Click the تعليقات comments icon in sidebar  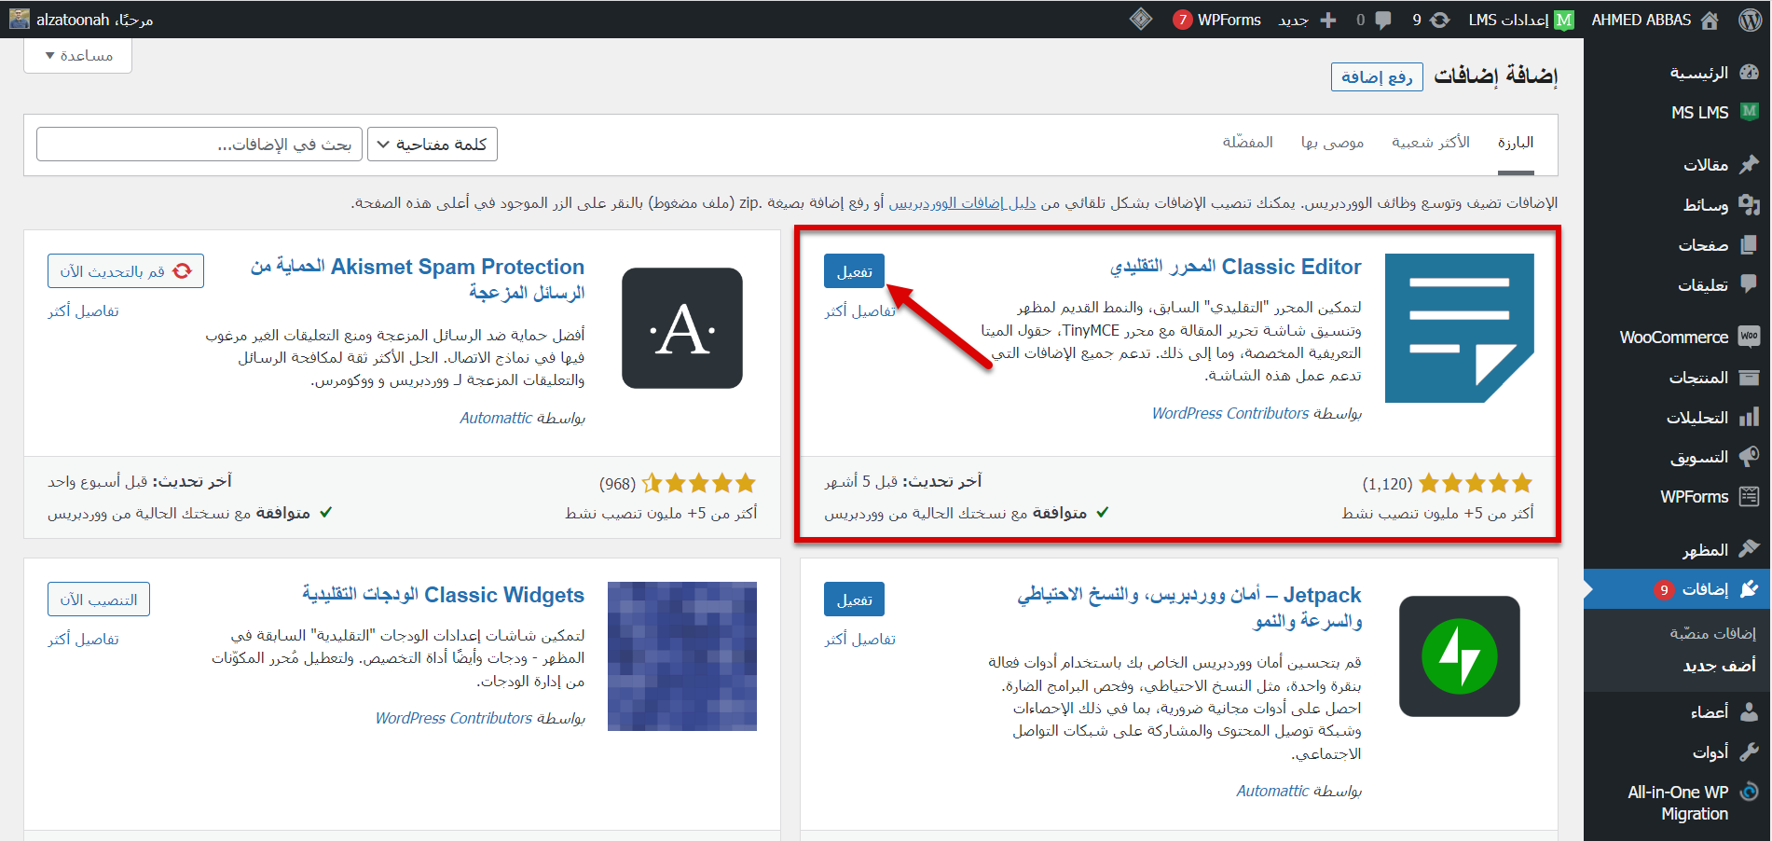pos(1749,283)
